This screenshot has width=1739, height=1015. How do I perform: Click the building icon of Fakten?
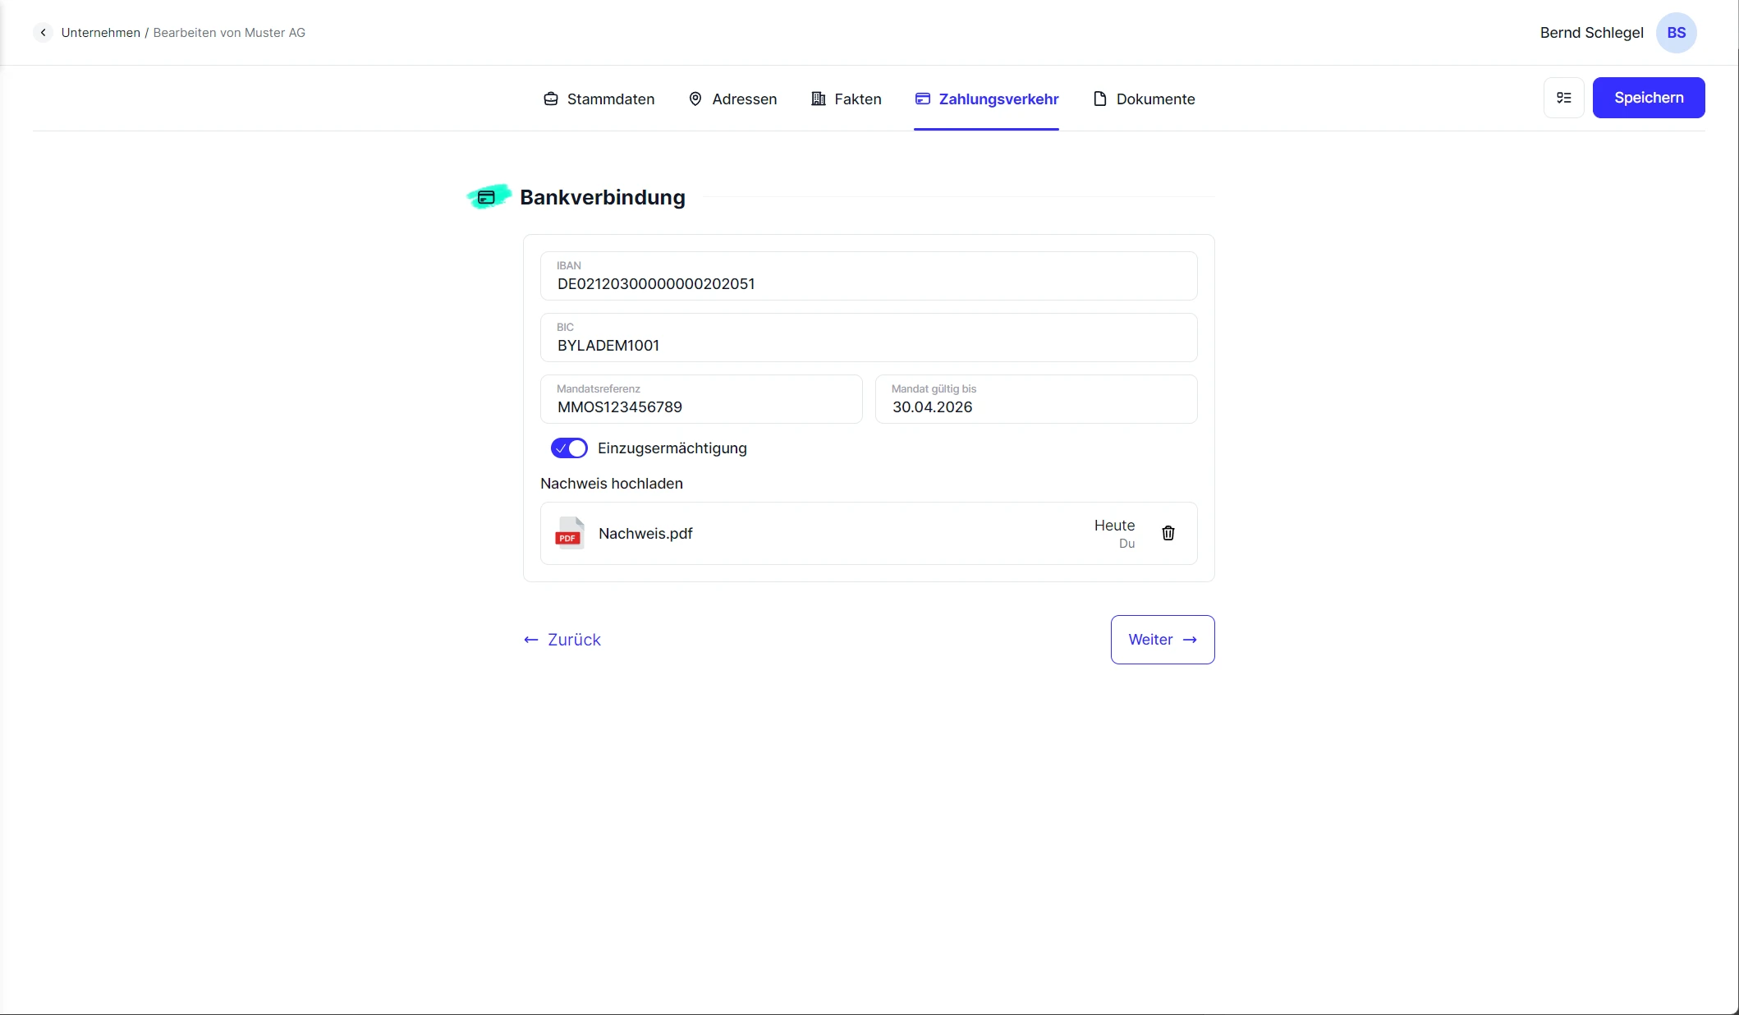tap(818, 99)
